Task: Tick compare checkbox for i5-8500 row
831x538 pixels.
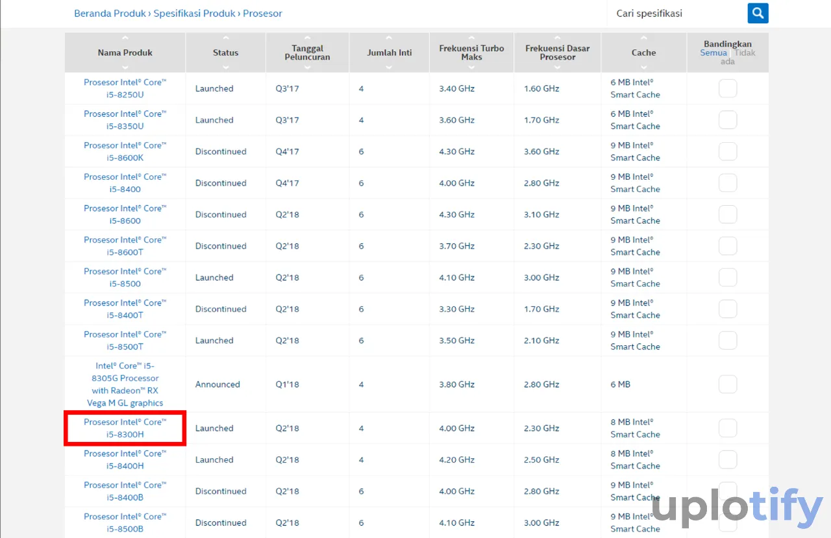Action: 728,277
